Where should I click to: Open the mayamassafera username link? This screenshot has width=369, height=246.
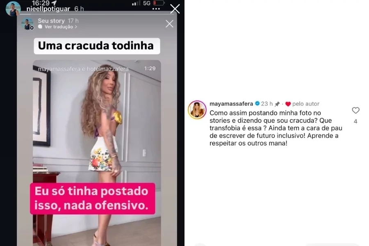pyautogui.click(x=231, y=104)
